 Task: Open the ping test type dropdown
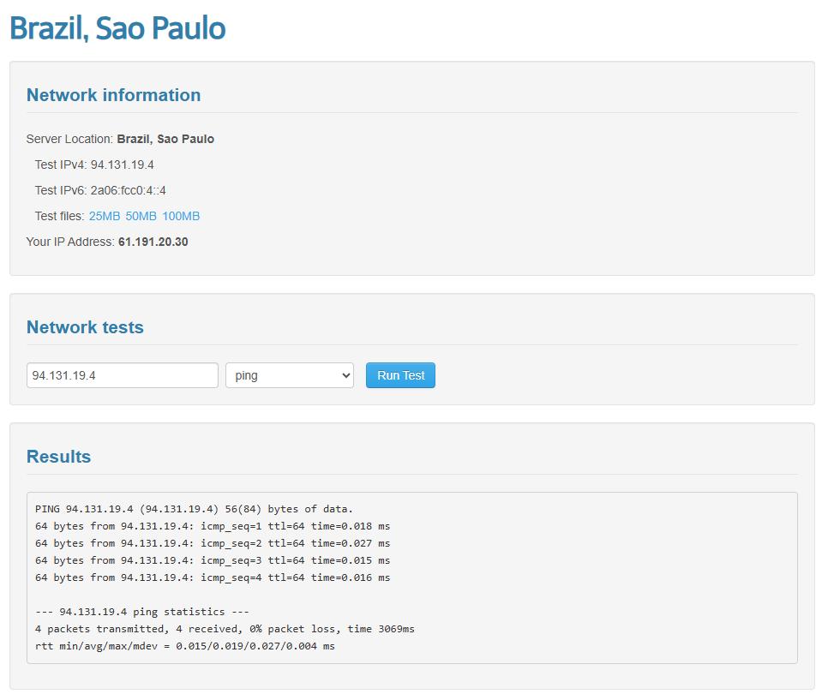coord(290,375)
